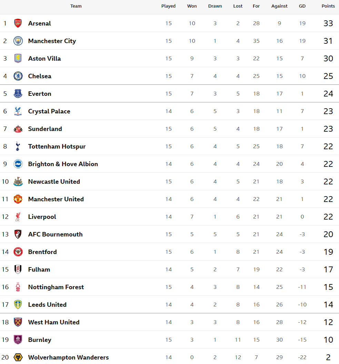Click the Aston Villa crest icon
Viewport: 339px width, 364px height.
18,59
